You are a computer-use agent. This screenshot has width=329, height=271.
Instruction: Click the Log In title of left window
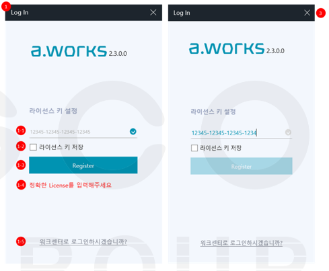20,13
